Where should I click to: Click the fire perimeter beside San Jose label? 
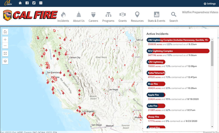[54, 78]
